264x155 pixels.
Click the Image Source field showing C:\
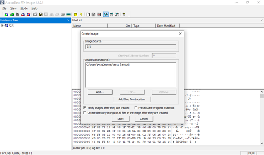pyautogui.click(x=131, y=47)
